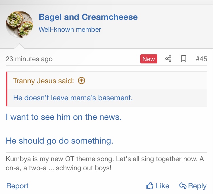Click the "23 minutes ago" timestamp
Viewport: 213px width, 194px height.
[29, 59]
